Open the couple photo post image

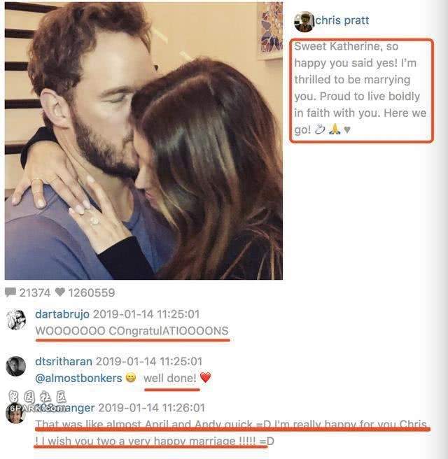pyautogui.click(x=143, y=141)
